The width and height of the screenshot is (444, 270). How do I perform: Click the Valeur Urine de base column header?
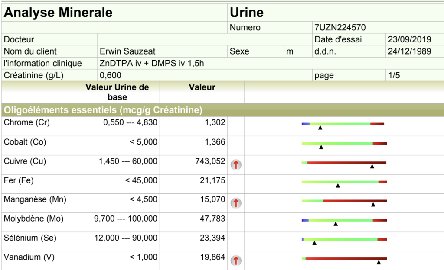(x=117, y=92)
